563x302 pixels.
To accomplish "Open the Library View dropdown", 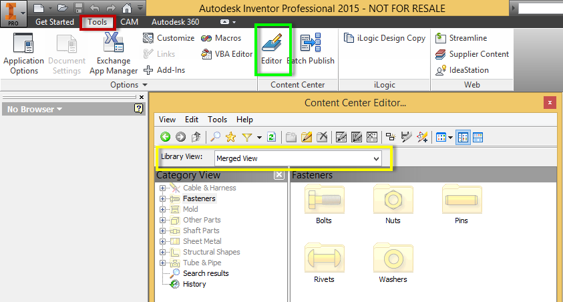I will click(x=377, y=158).
